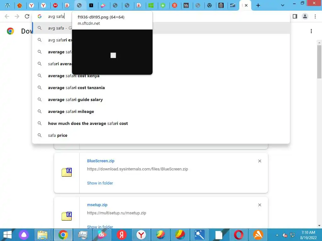This screenshot has height=241, width=322.
Task: Open the BlueScreen.zip download link
Action: pyautogui.click(x=101, y=161)
